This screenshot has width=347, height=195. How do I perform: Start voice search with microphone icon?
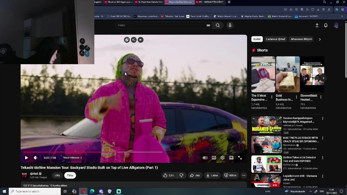pos(230,25)
